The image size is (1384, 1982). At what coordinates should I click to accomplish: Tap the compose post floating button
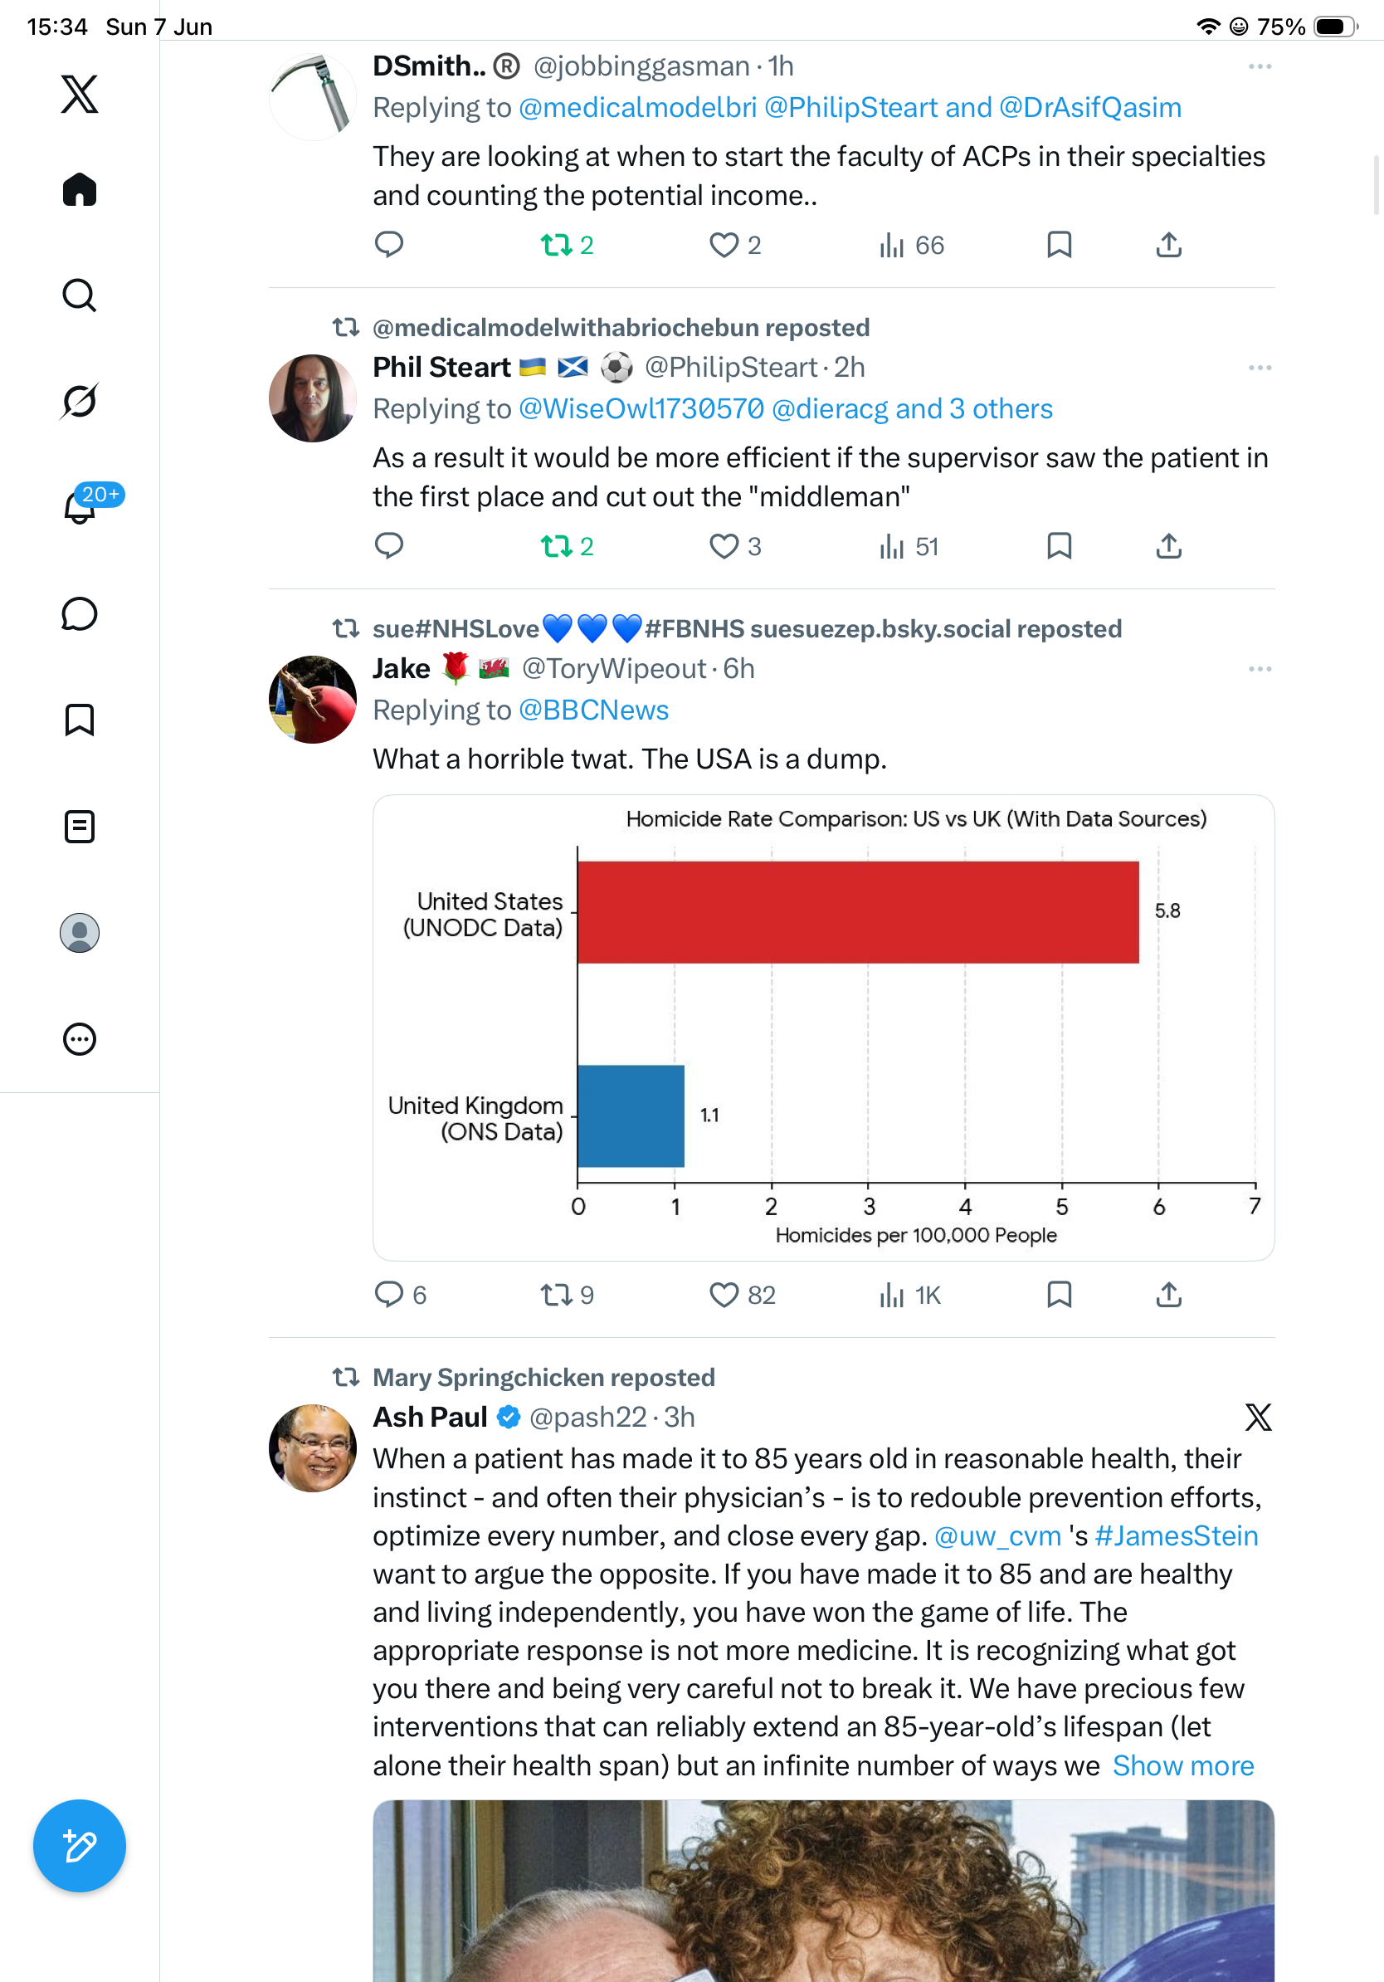click(80, 1846)
